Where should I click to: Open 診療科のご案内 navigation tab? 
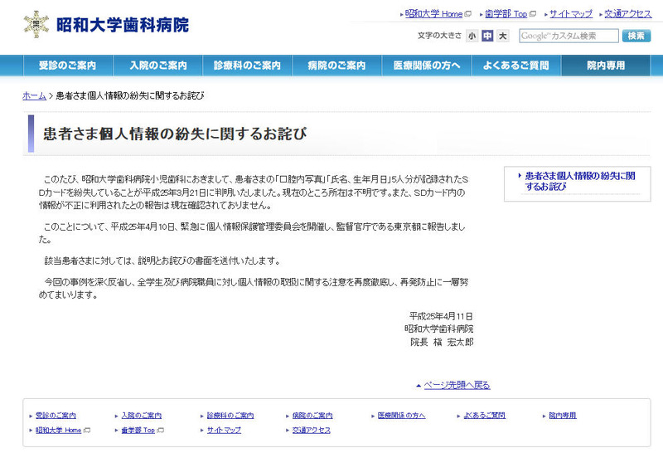point(246,66)
